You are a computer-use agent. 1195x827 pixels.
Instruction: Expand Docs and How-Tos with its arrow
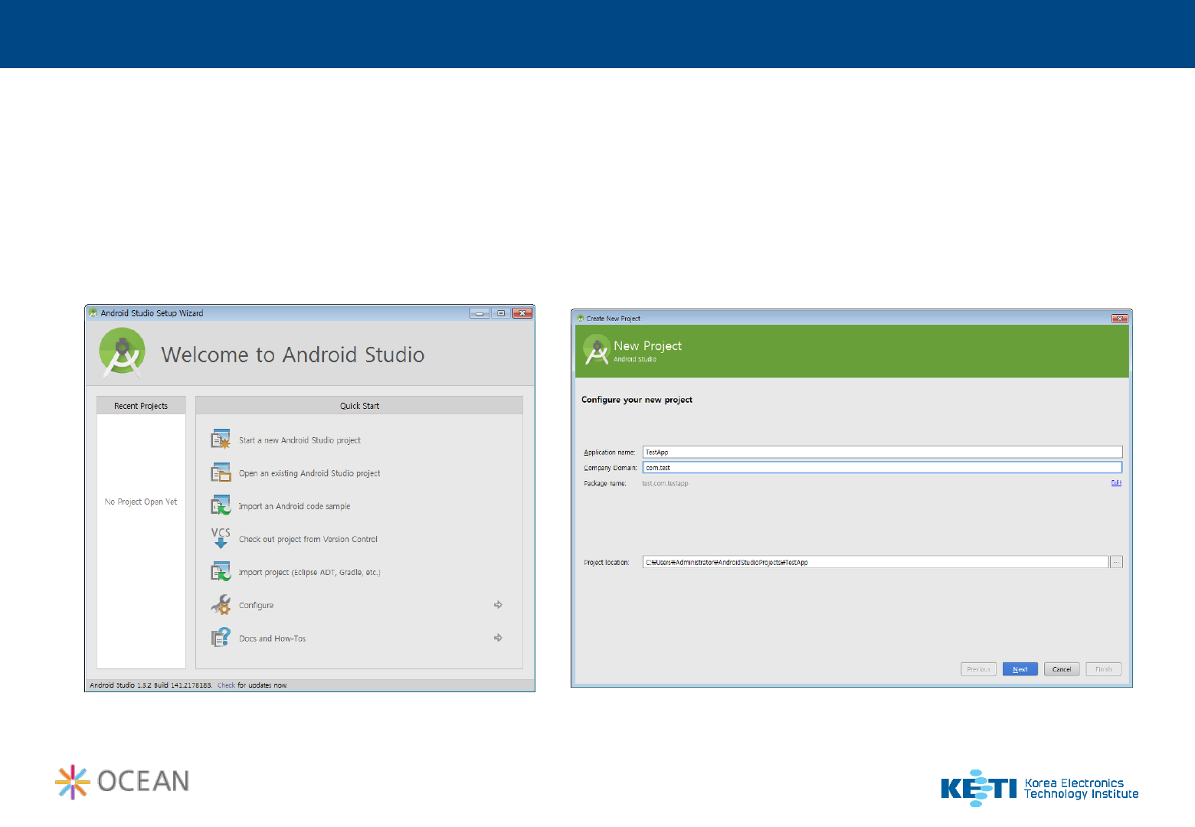coord(498,638)
